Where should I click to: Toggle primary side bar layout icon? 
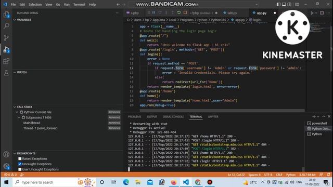tap(278, 5)
